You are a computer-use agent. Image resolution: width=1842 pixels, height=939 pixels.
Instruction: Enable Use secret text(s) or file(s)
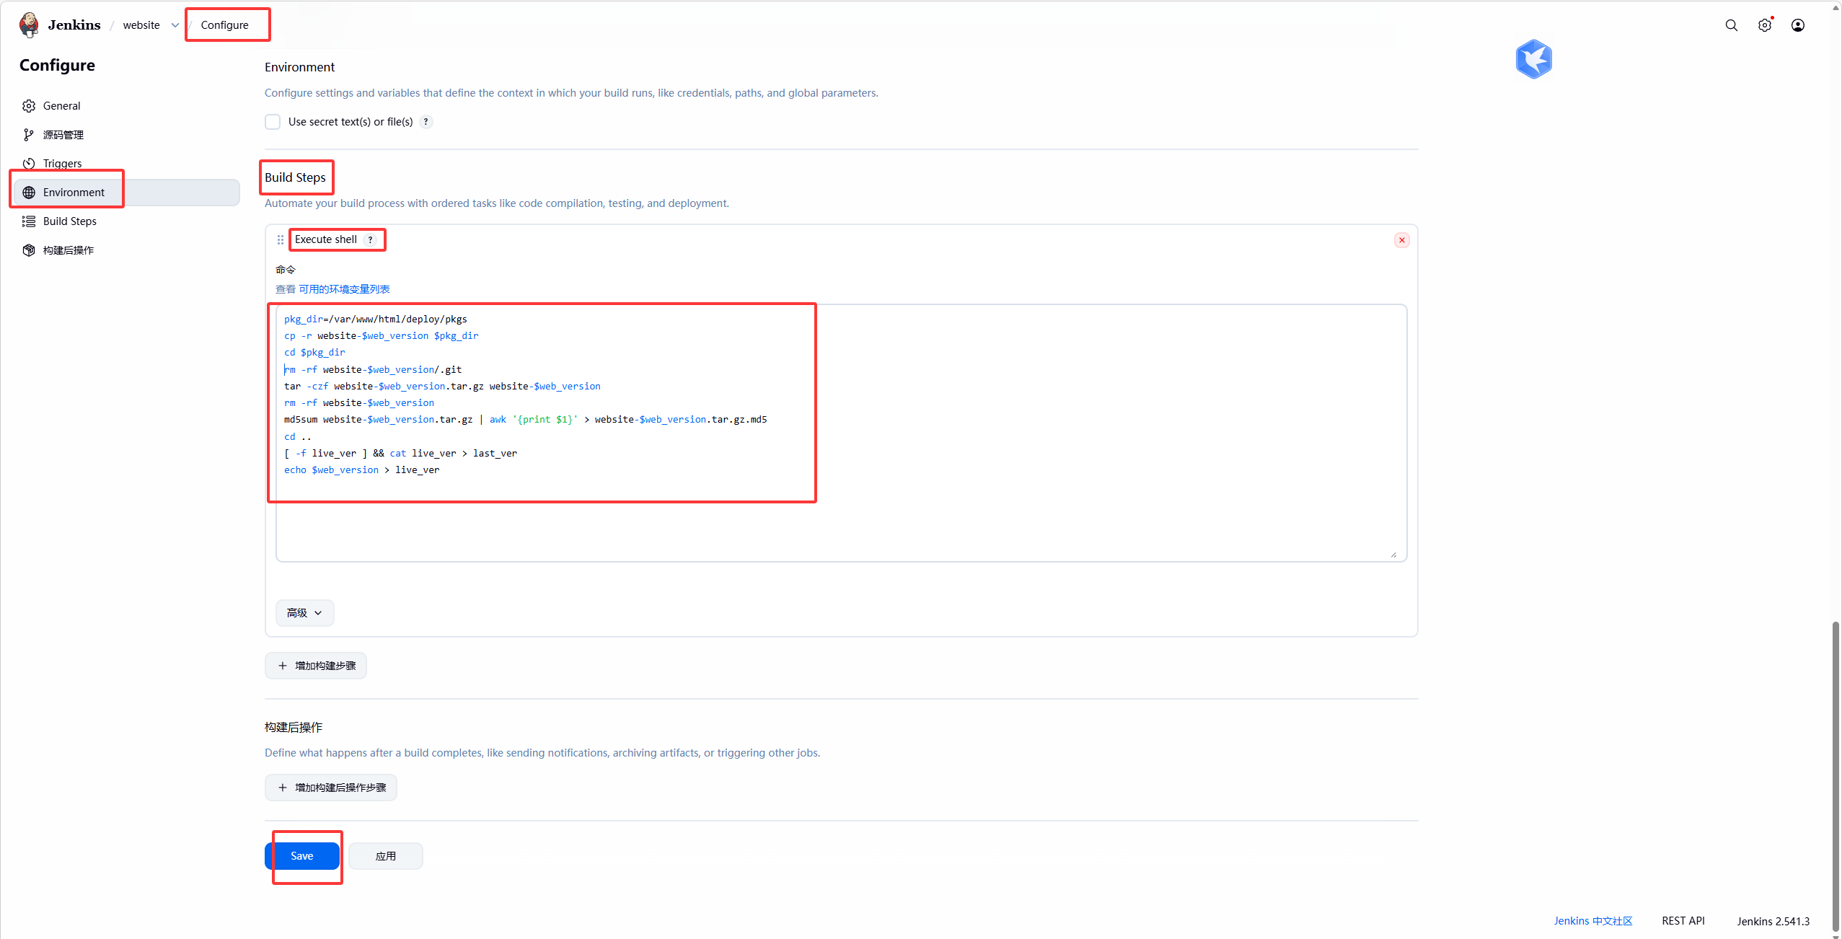pos(273,122)
